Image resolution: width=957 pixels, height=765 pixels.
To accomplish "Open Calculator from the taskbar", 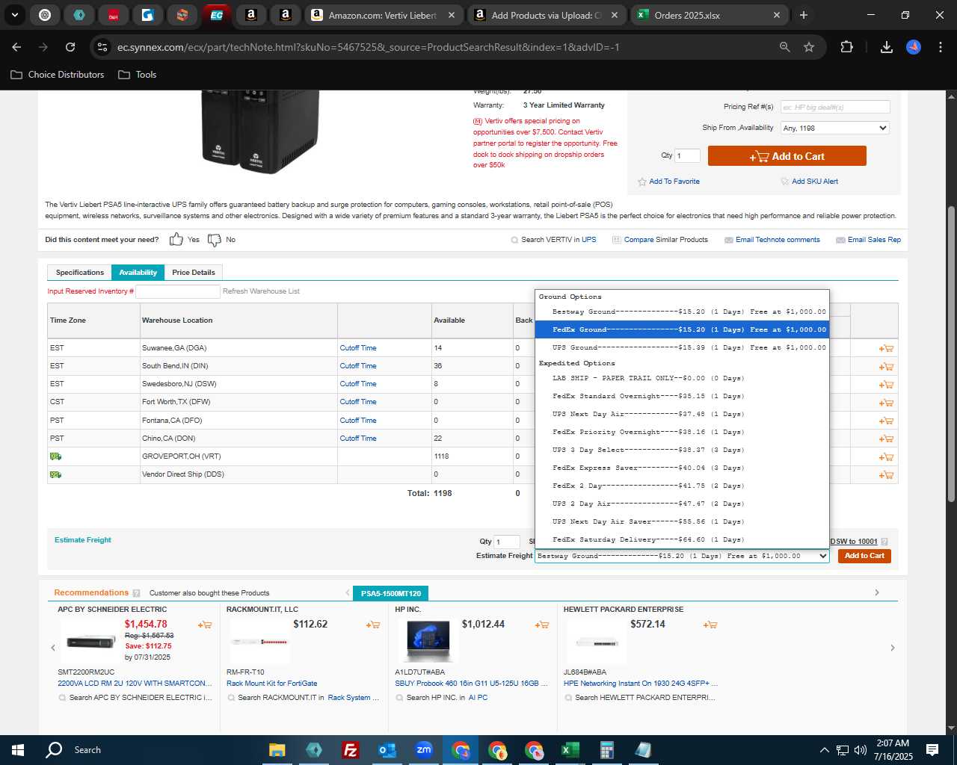I will click(x=607, y=750).
